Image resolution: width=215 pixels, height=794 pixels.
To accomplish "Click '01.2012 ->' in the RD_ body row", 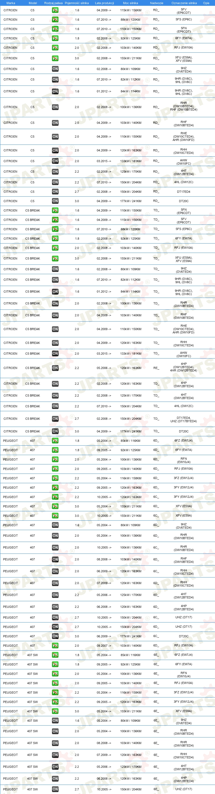I will 104,91.
